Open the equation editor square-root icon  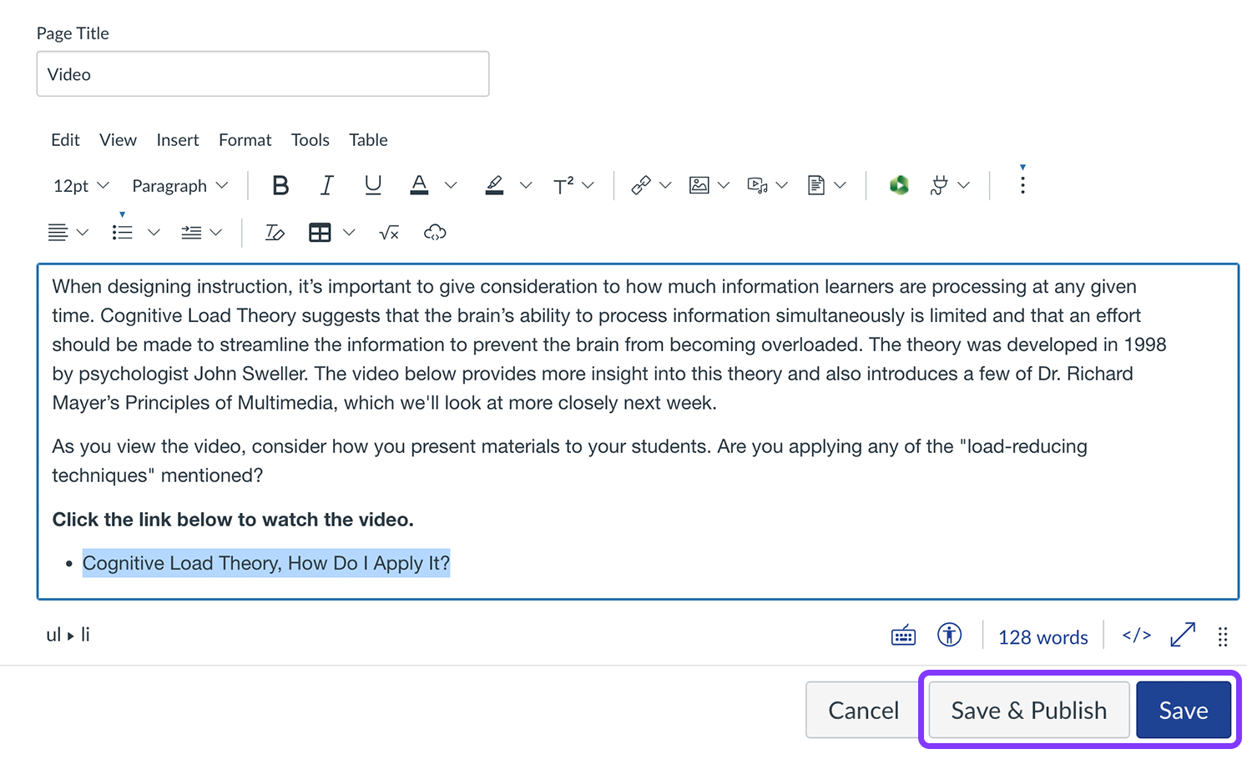click(x=389, y=233)
